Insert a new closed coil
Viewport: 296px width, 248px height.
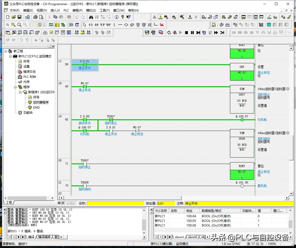click(x=132, y=25)
